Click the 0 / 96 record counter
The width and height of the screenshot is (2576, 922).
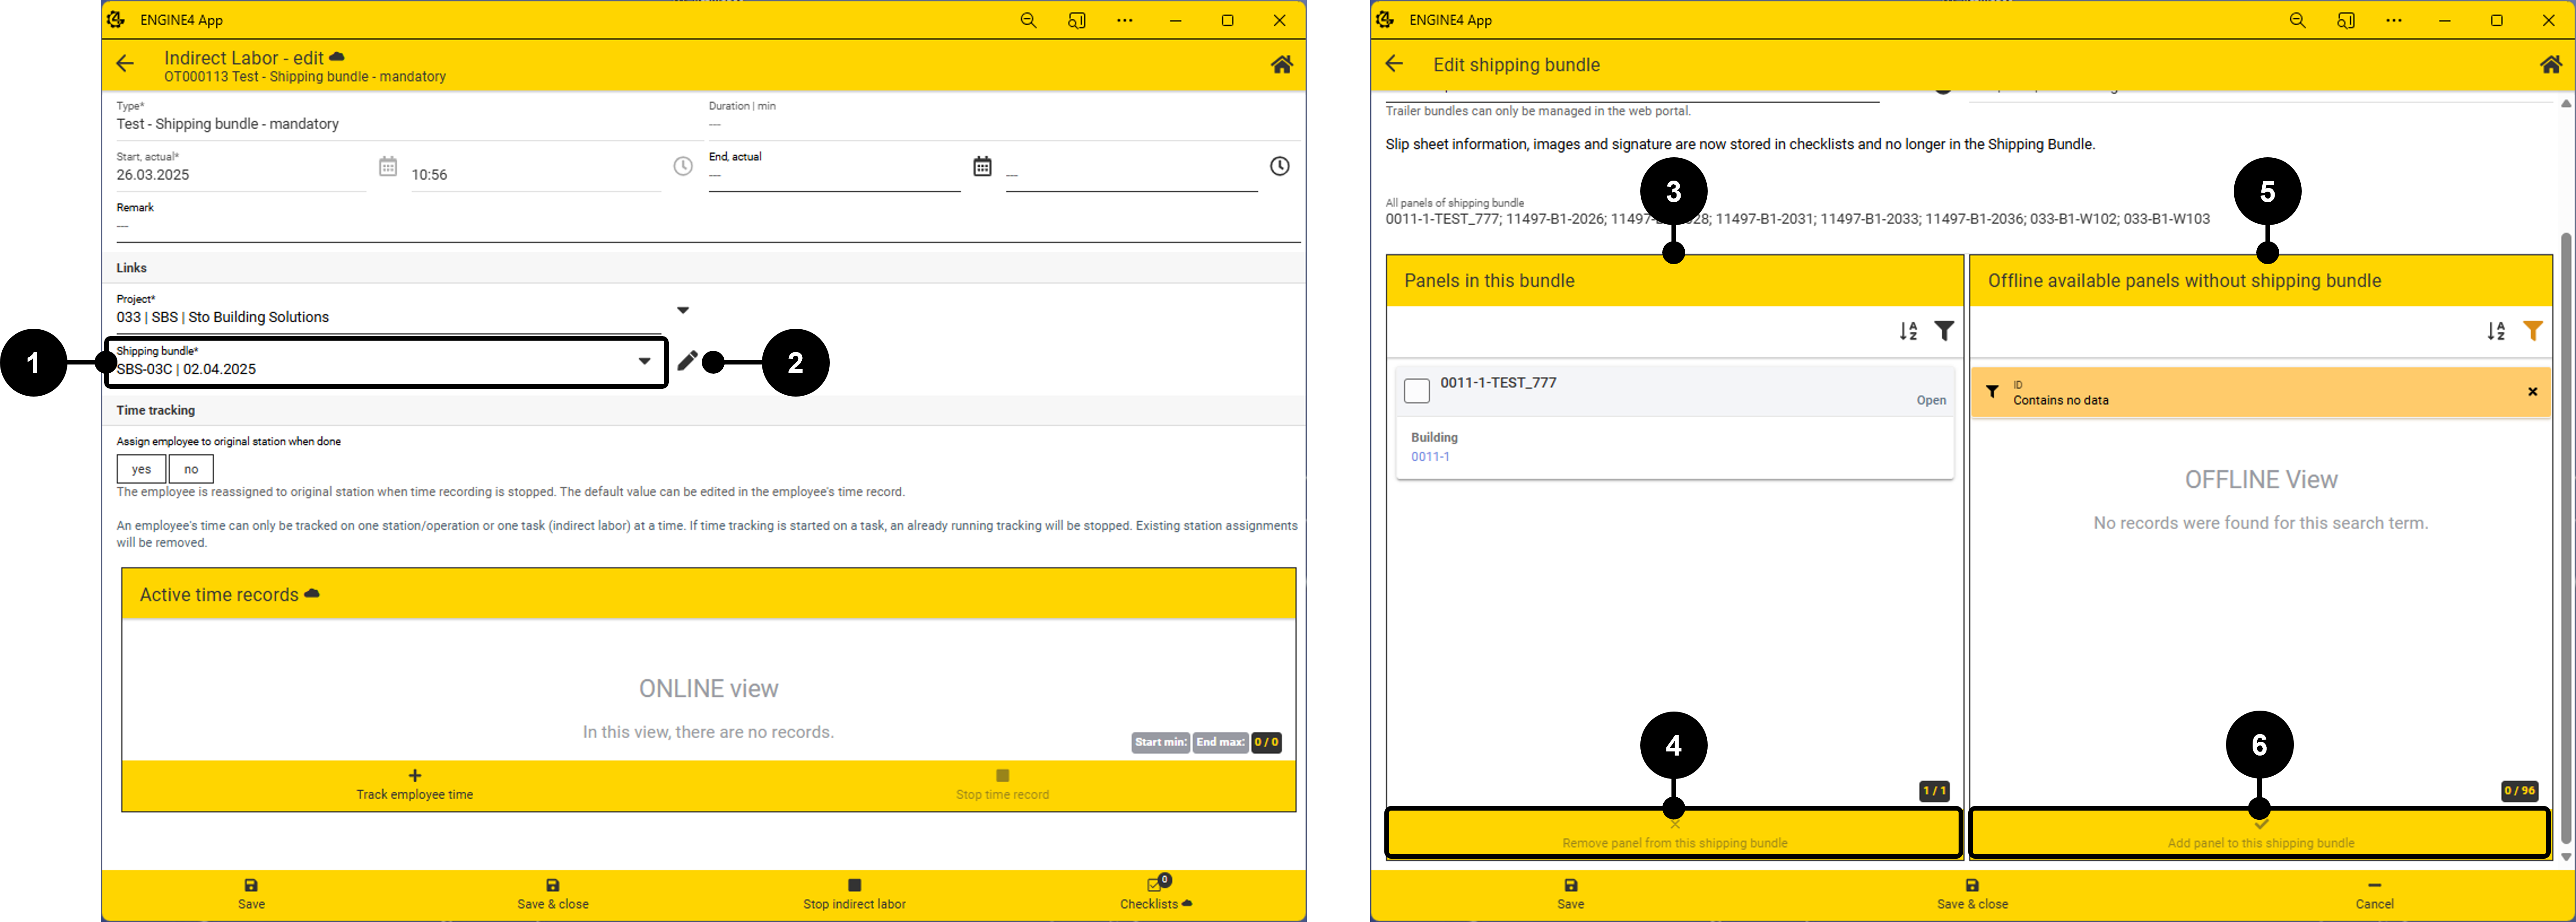click(x=2519, y=791)
